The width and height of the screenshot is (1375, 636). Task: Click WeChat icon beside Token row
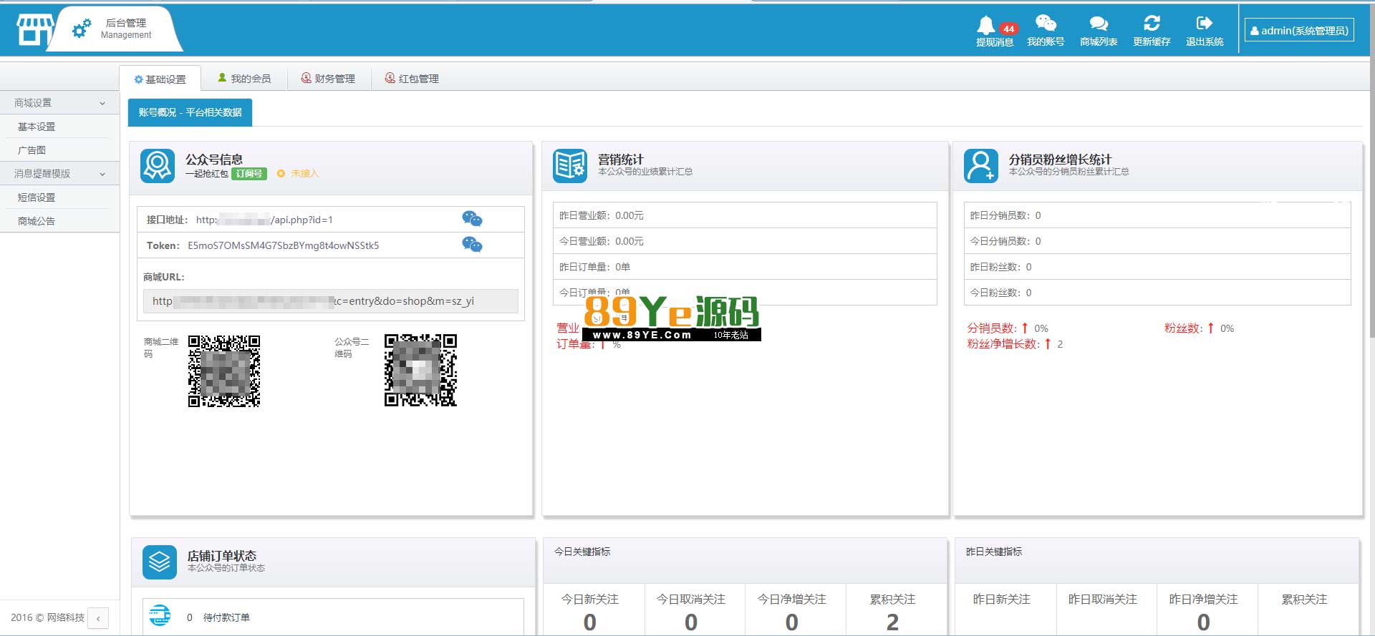click(472, 245)
